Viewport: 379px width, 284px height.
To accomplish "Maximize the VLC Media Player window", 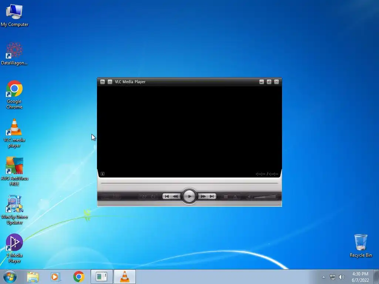I will (269, 82).
